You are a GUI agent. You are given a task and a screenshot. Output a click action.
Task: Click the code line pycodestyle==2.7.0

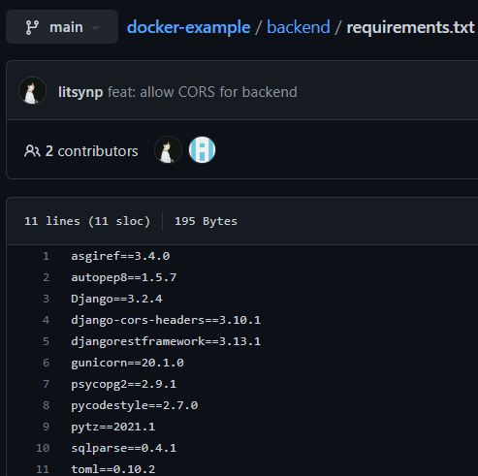(x=135, y=405)
